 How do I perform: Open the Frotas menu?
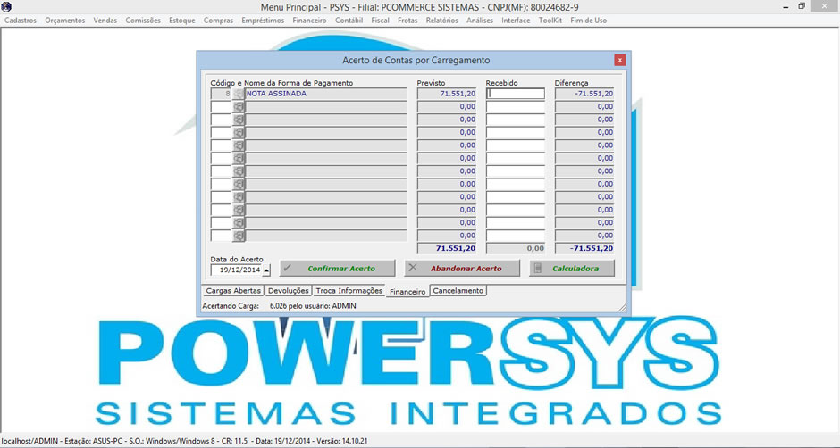point(408,21)
